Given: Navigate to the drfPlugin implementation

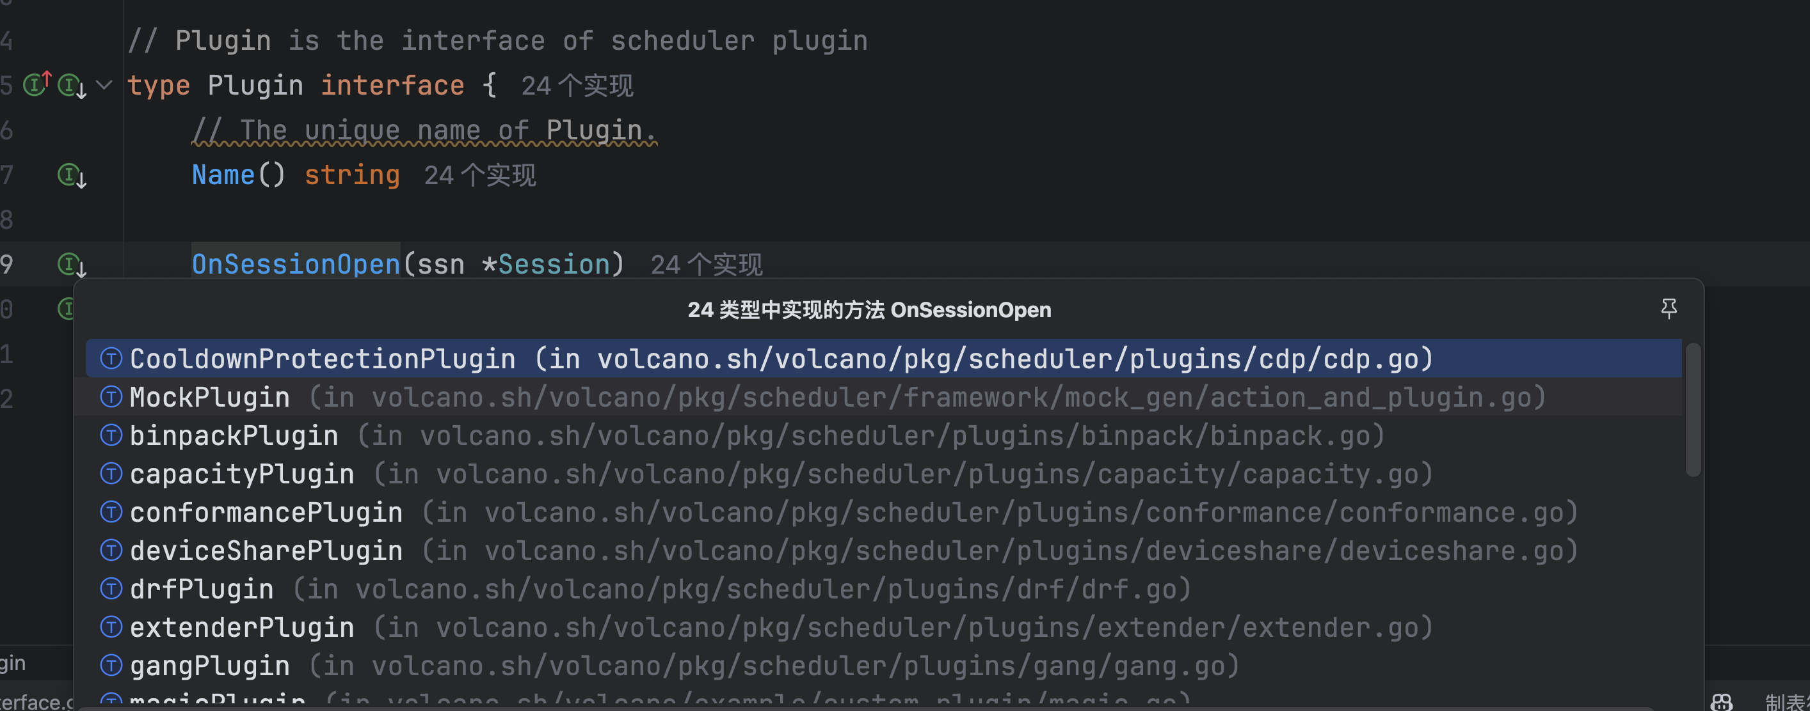Looking at the screenshot, I should (202, 589).
